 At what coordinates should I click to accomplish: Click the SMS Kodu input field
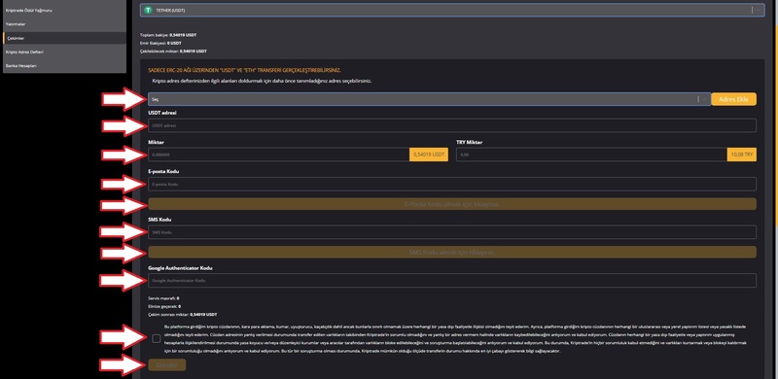[x=452, y=232]
